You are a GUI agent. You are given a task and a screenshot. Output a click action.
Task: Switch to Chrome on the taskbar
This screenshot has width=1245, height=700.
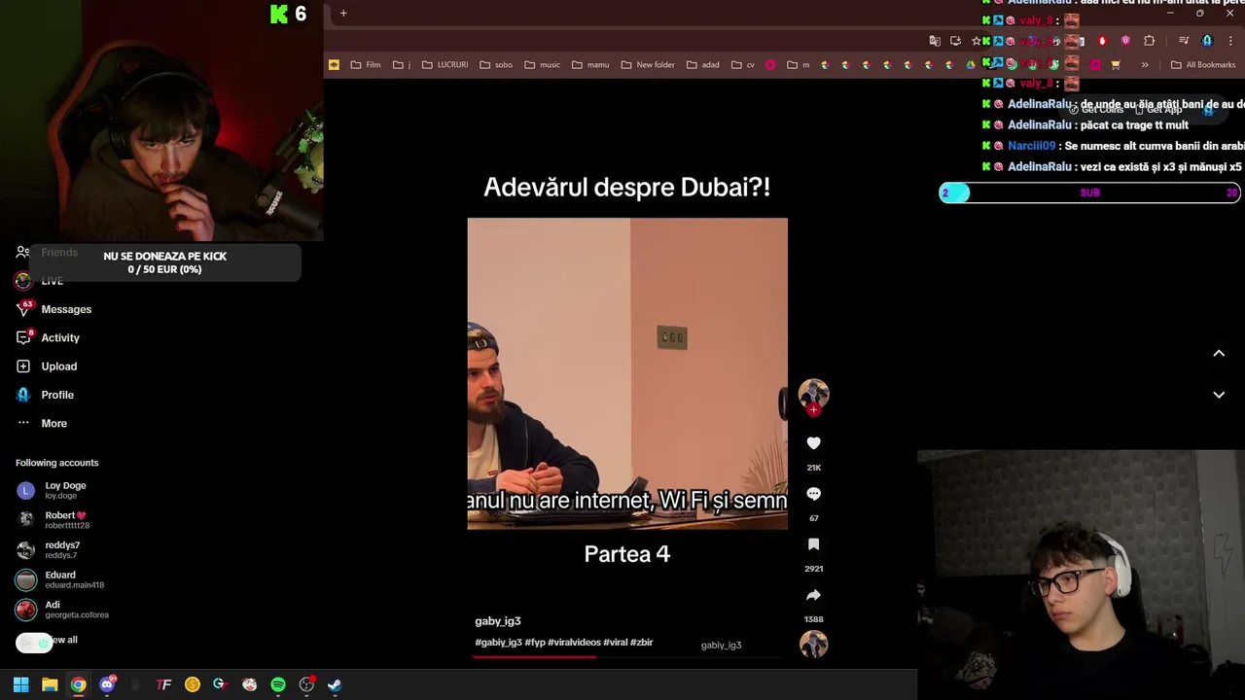coord(78,684)
